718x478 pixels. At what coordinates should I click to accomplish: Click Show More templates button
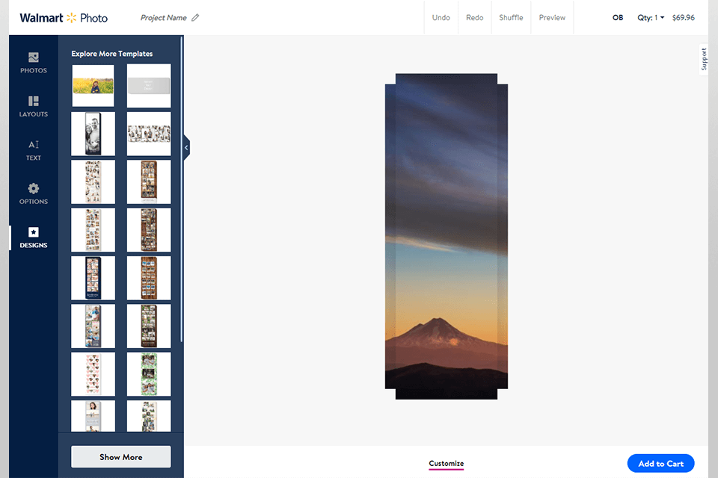(x=121, y=457)
